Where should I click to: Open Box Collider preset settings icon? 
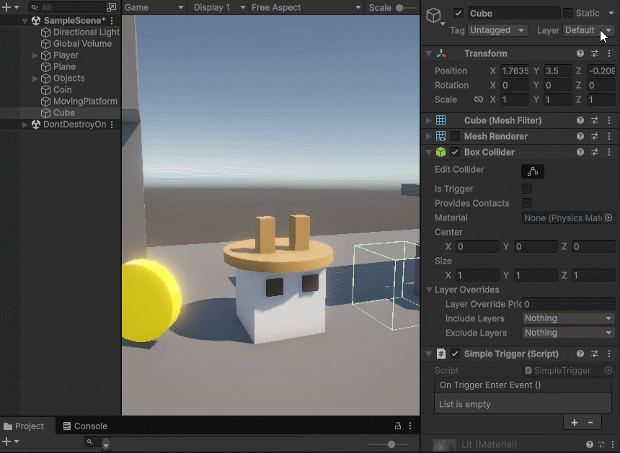(x=595, y=153)
